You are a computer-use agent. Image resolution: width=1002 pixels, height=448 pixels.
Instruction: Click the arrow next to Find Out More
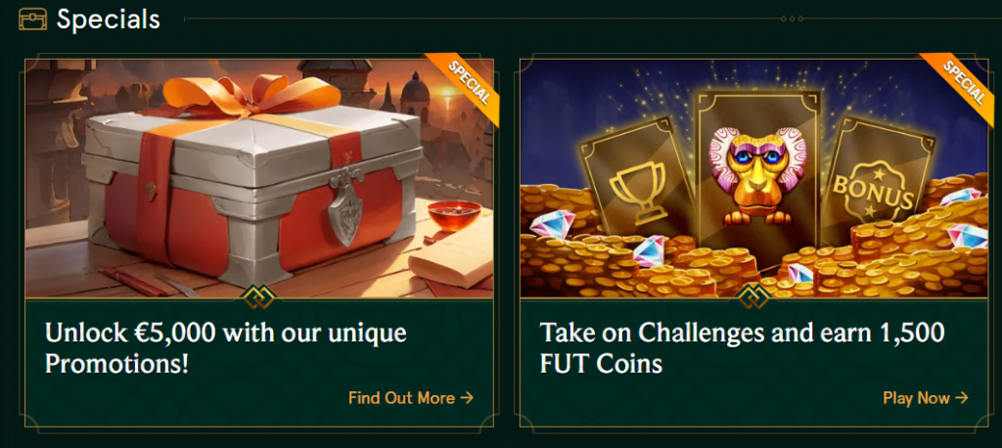pos(467,397)
